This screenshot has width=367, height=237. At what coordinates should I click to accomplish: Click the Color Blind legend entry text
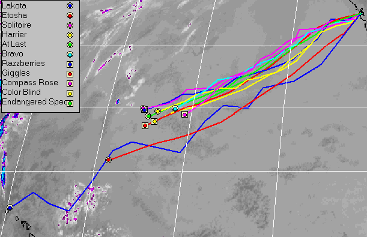tap(21, 92)
